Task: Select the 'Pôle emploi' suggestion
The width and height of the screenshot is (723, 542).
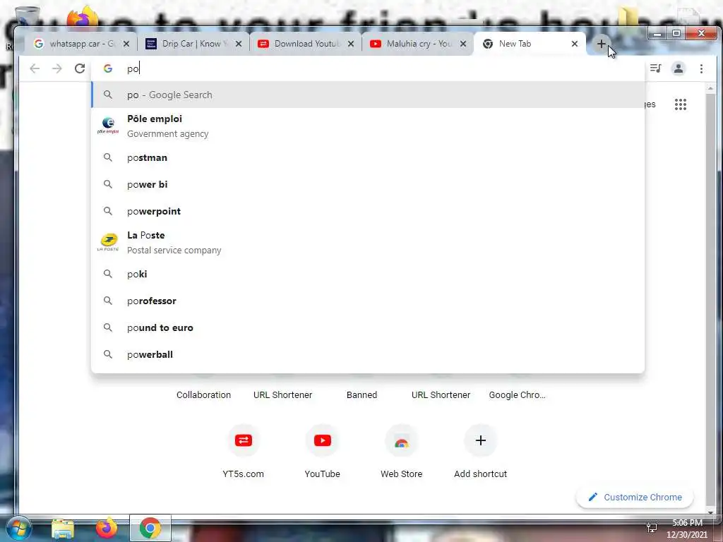Action: (x=368, y=126)
